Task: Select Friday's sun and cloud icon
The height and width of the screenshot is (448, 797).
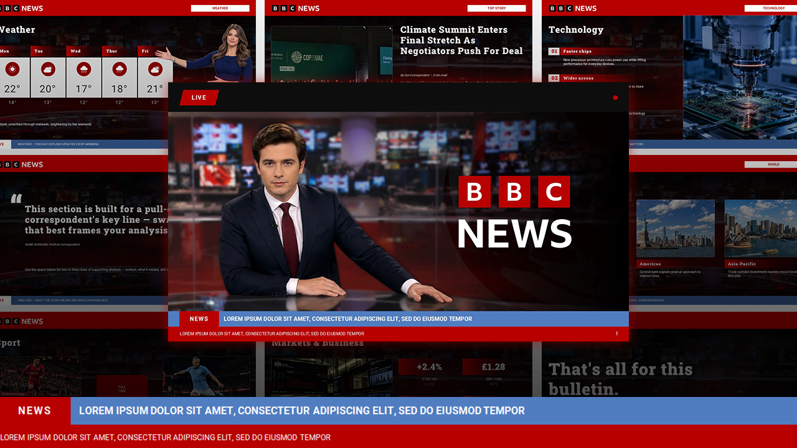Action: click(154, 69)
